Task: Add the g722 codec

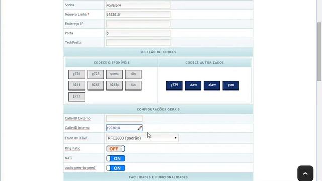Action: point(76,97)
